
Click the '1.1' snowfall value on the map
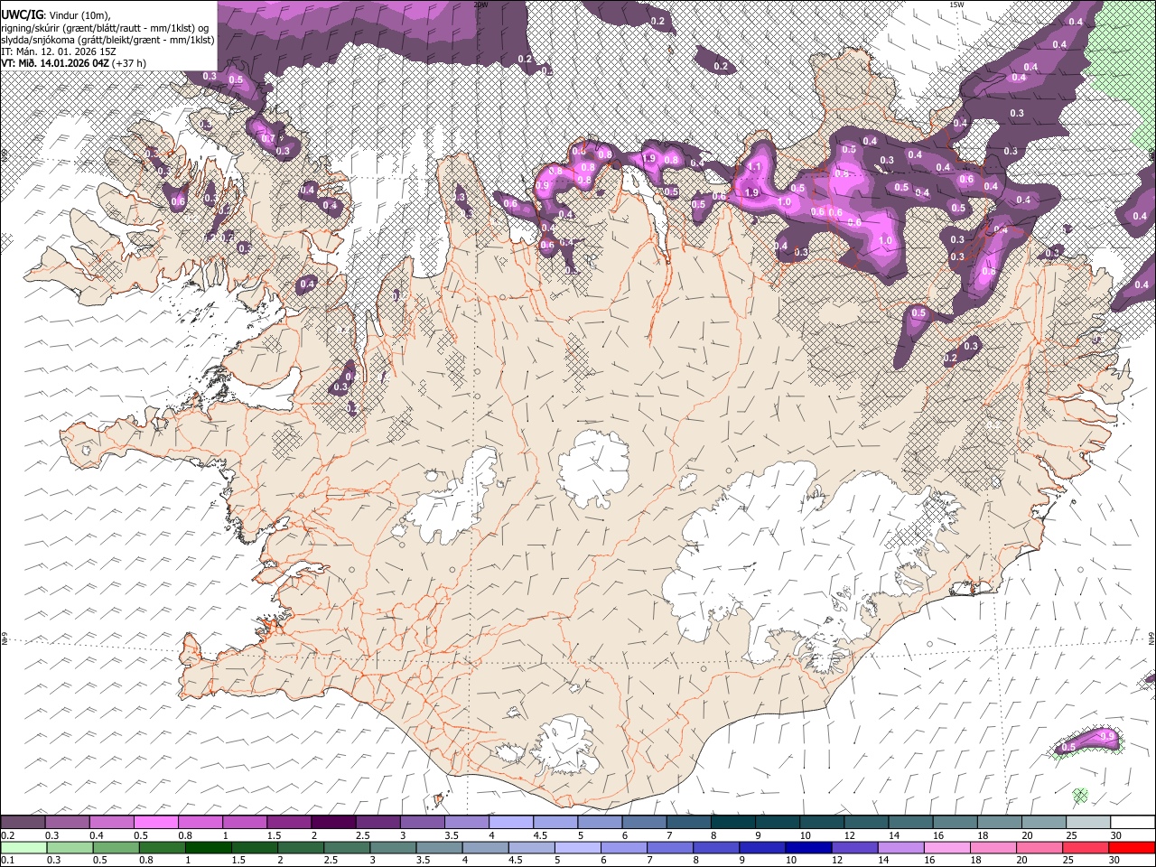click(x=755, y=167)
